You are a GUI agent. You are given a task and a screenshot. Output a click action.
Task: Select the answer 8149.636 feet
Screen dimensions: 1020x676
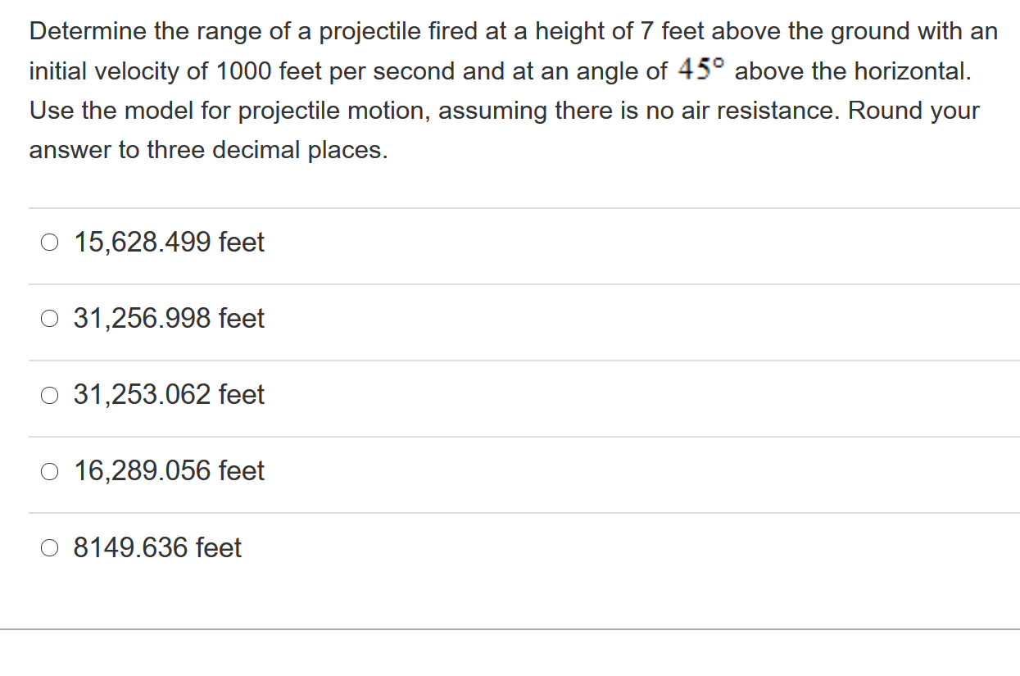click(x=156, y=547)
